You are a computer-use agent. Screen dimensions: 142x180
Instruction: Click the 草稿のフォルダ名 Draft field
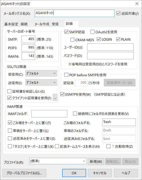(x=119, y=131)
